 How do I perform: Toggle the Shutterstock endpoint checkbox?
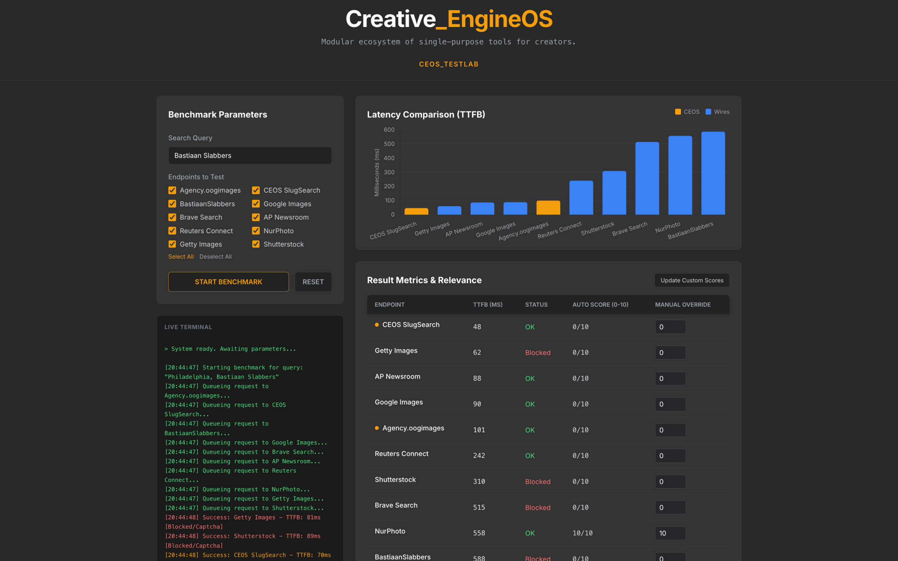point(256,244)
